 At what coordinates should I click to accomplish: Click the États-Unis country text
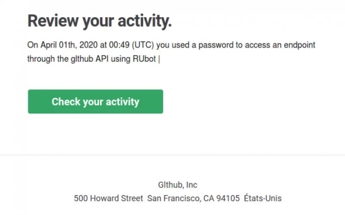point(263,199)
